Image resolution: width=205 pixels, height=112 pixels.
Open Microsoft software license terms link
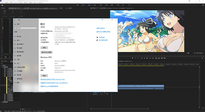[49, 86]
